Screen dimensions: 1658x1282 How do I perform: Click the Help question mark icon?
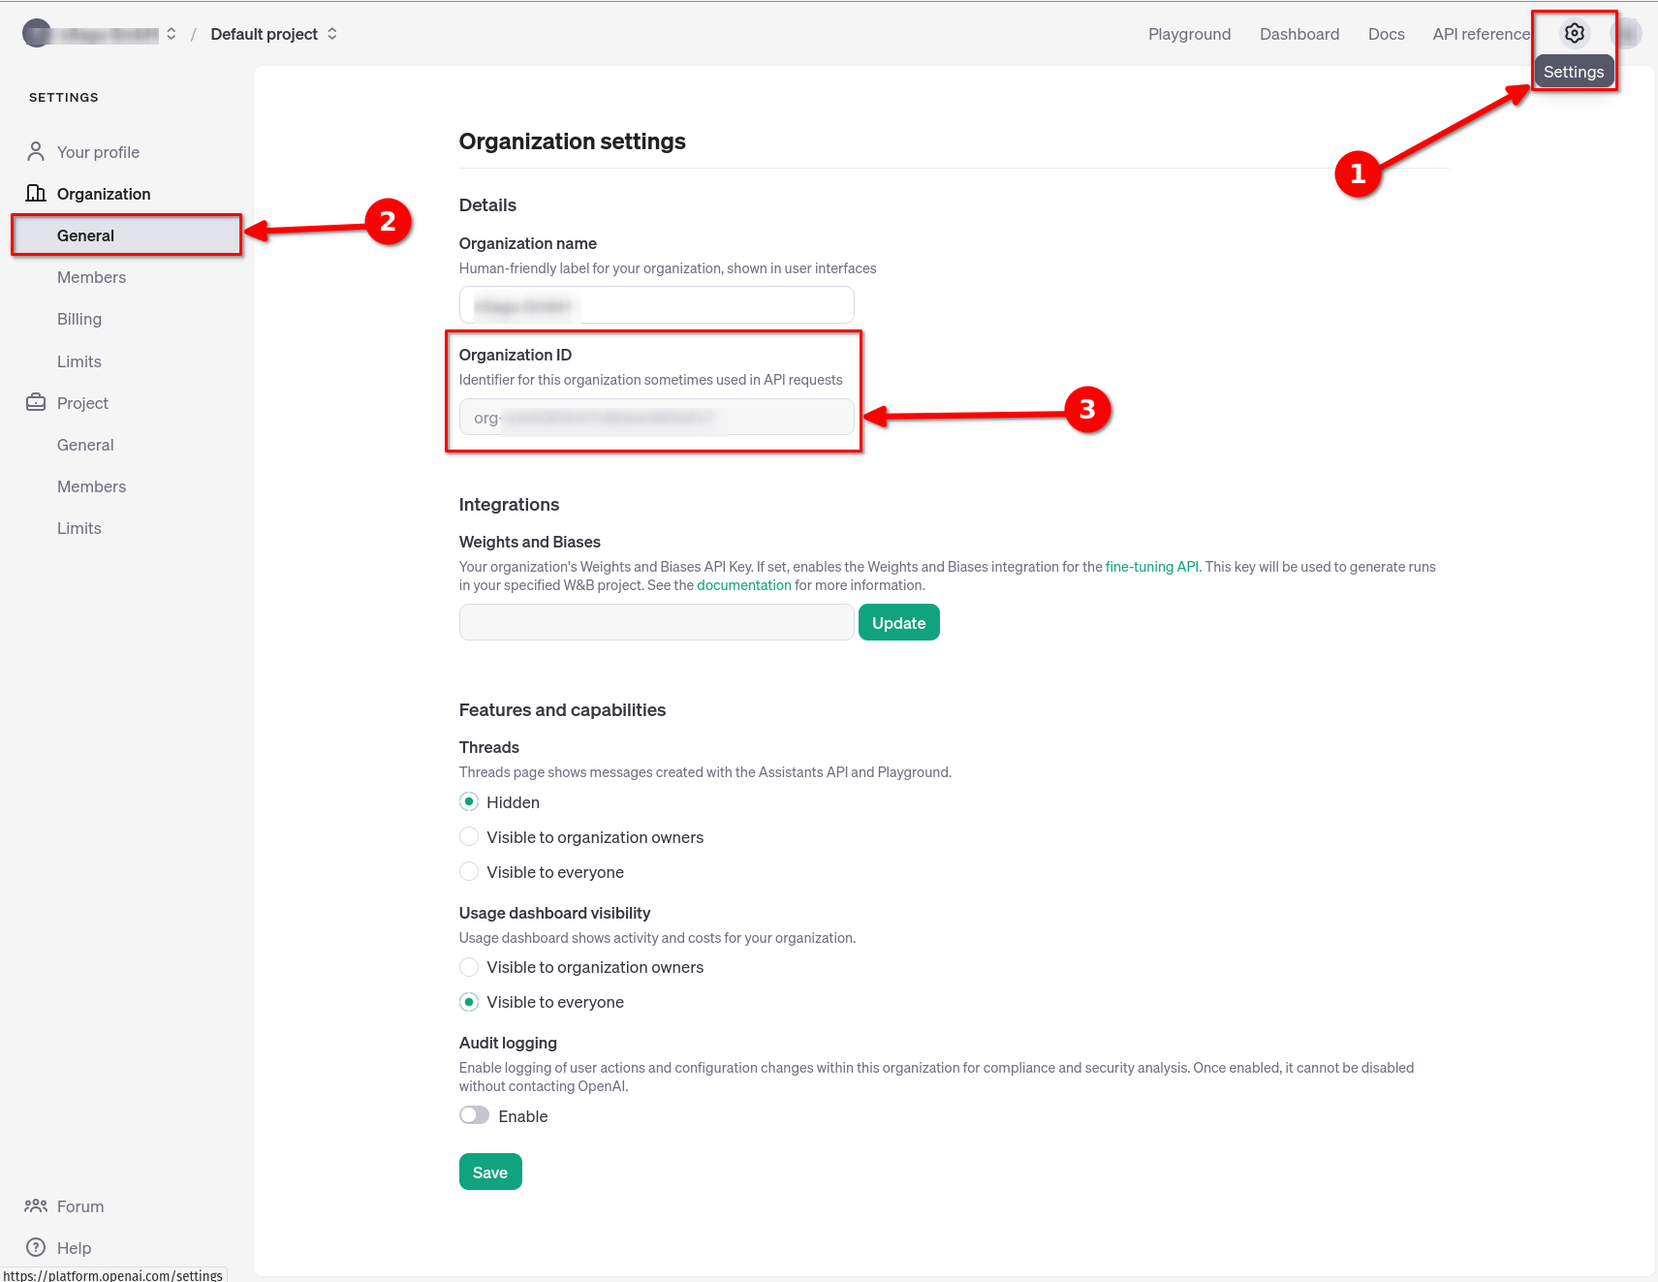pyautogui.click(x=36, y=1248)
